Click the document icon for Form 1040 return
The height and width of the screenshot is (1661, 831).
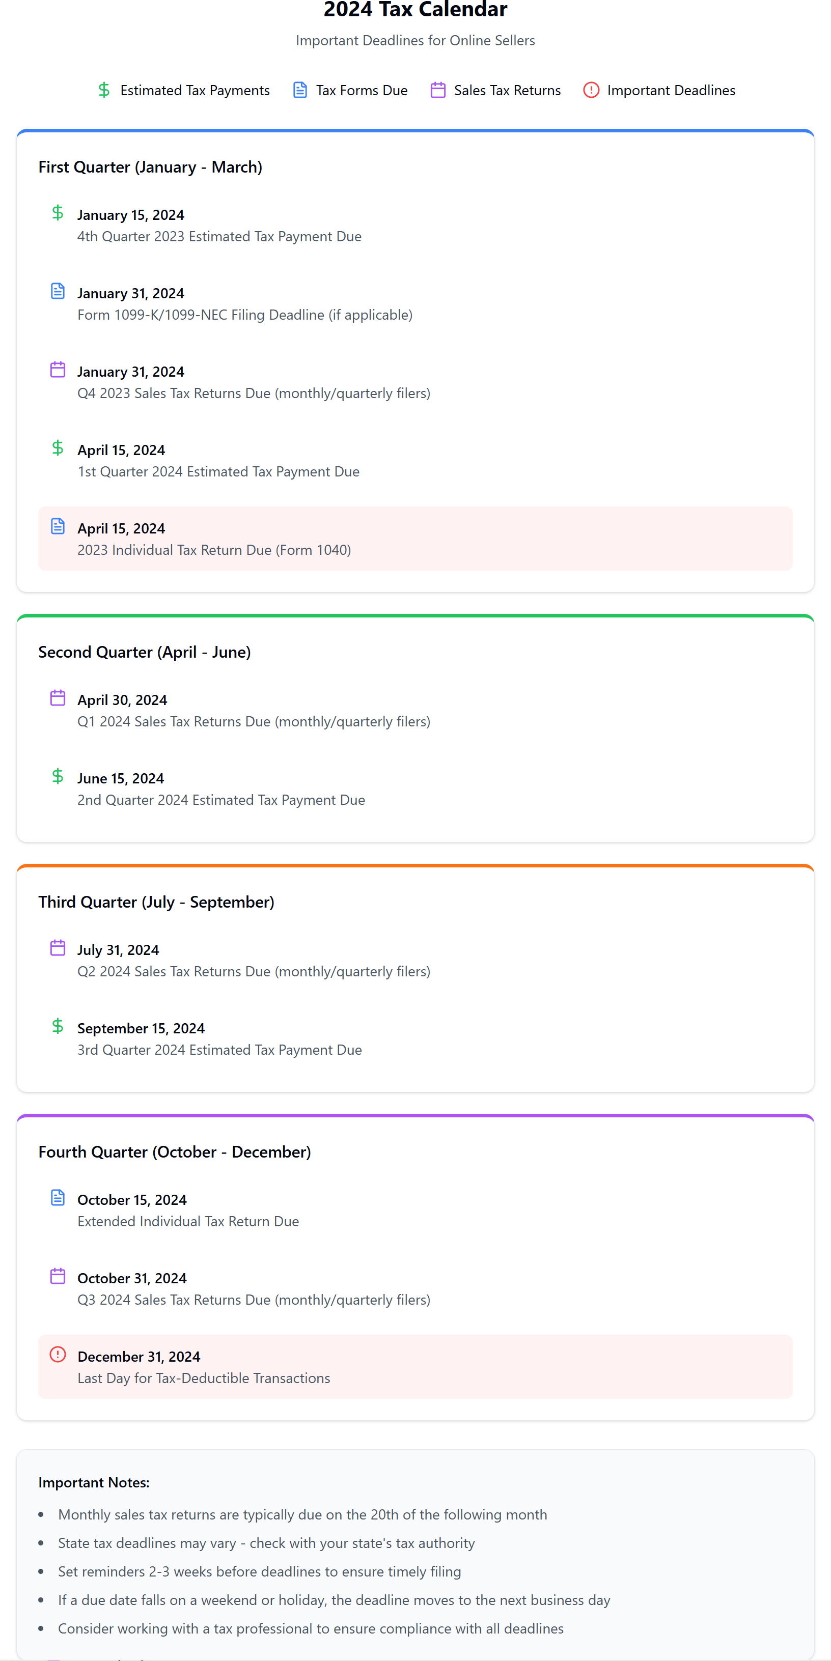pyautogui.click(x=58, y=526)
